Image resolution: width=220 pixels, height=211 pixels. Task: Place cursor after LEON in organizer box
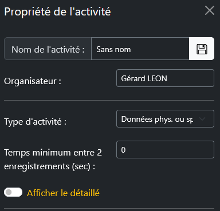click(168, 78)
